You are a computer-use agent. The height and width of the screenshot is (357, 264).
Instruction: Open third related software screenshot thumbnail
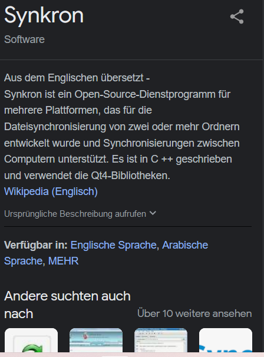(x=161, y=340)
